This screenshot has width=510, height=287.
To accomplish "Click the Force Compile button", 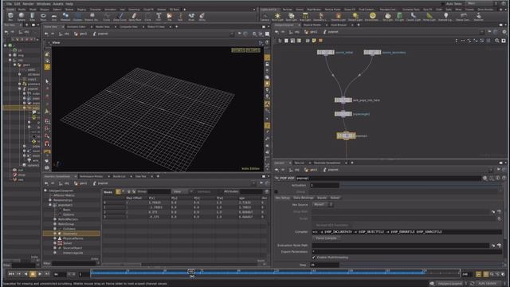I will [x=326, y=238].
